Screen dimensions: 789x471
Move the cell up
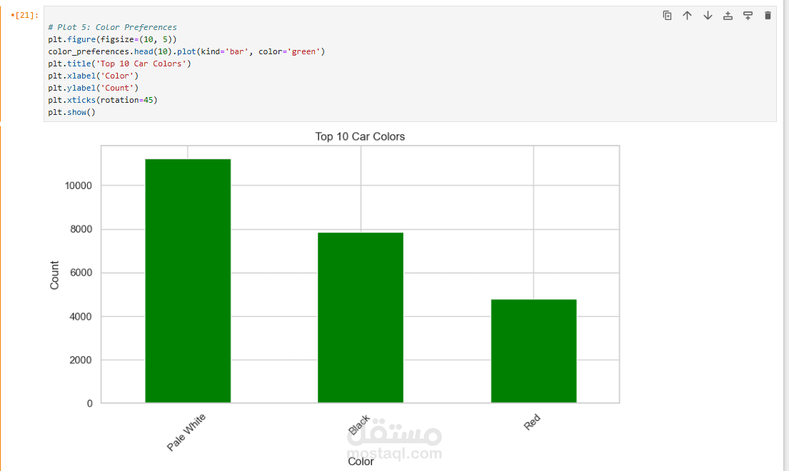[x=688, y=16]
